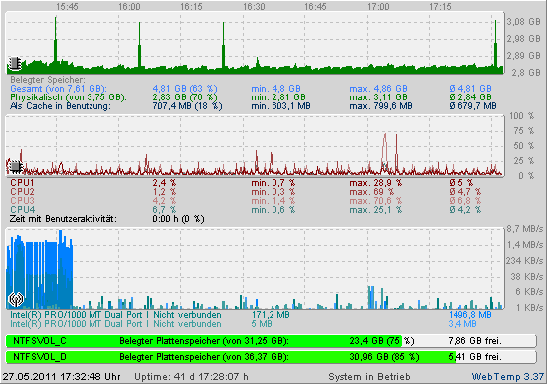Click the network antenna icon in the traffic graph
The width and height of the screenshot is (547, 384).
click(x=16, y=299)
